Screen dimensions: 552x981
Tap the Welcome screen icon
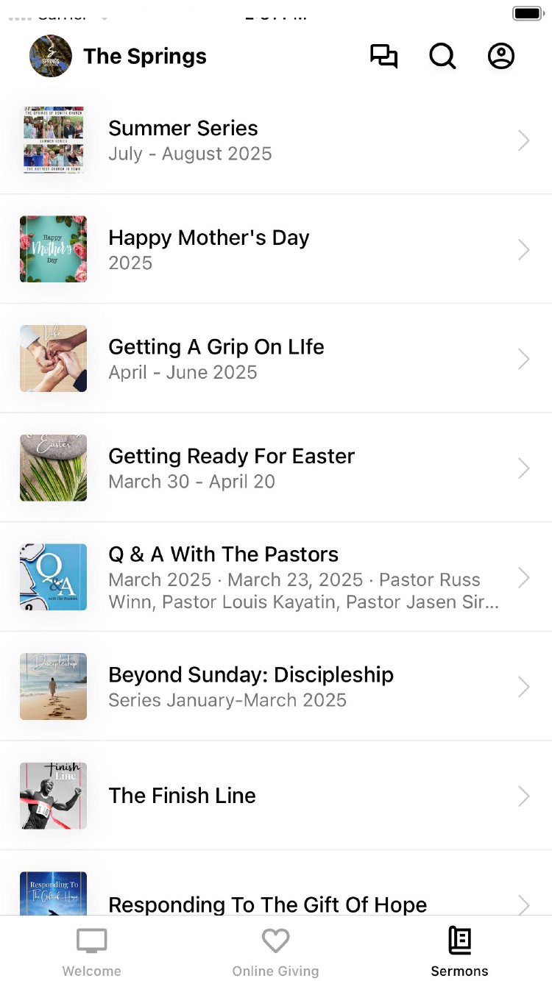pos(92,941)
